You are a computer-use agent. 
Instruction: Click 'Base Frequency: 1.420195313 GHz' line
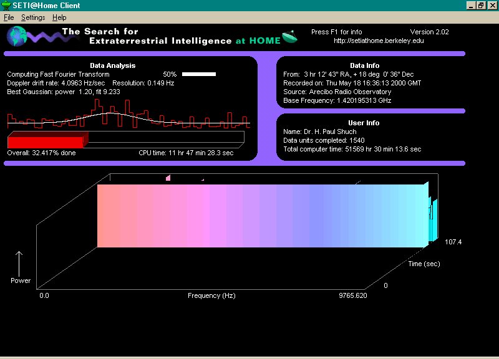coord(337,100)
